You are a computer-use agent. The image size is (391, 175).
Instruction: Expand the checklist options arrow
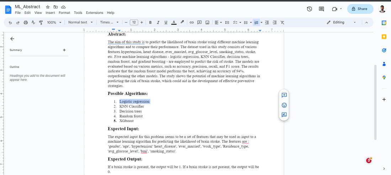coord(240,22)
